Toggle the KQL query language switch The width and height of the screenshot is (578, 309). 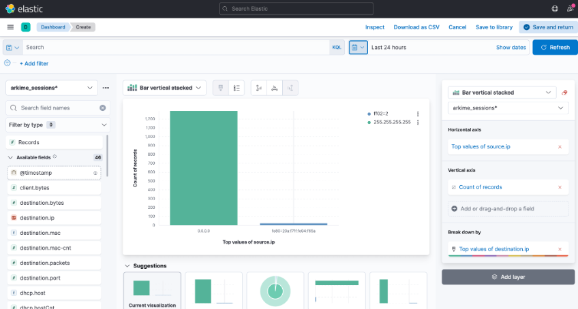(336, 47)
